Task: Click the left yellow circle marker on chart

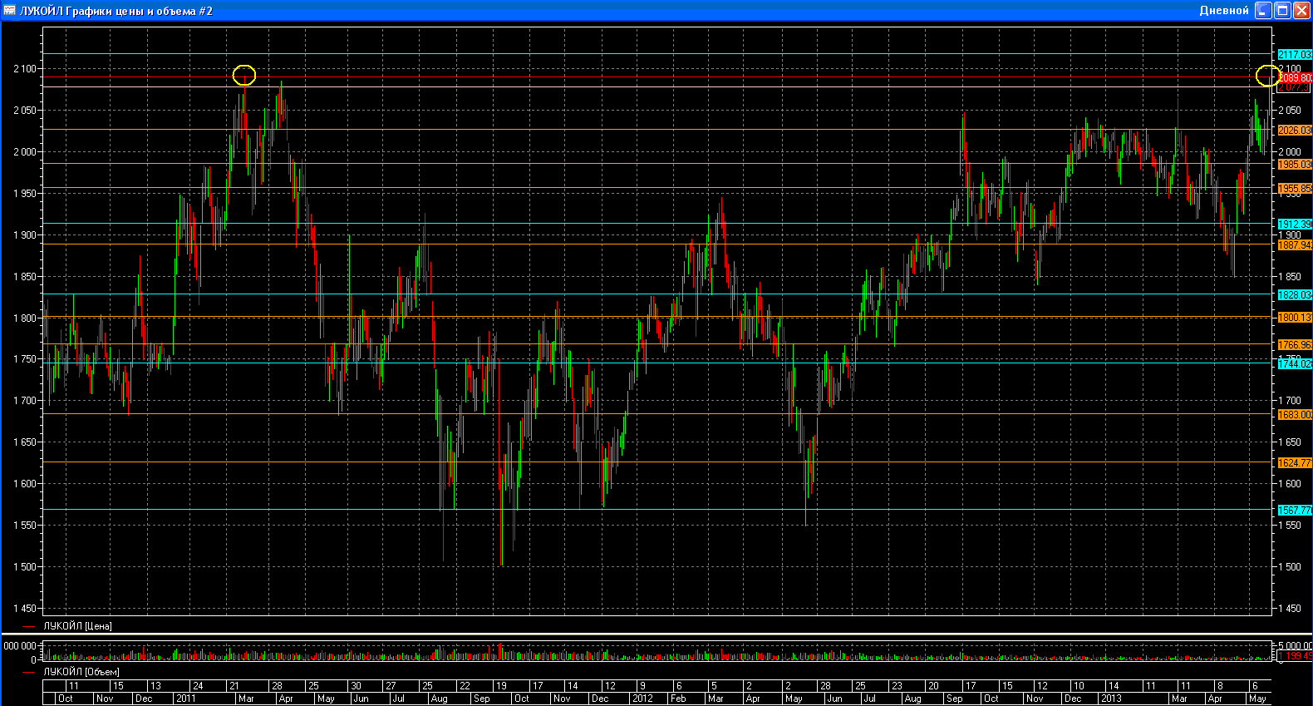Action: point(243,76)
